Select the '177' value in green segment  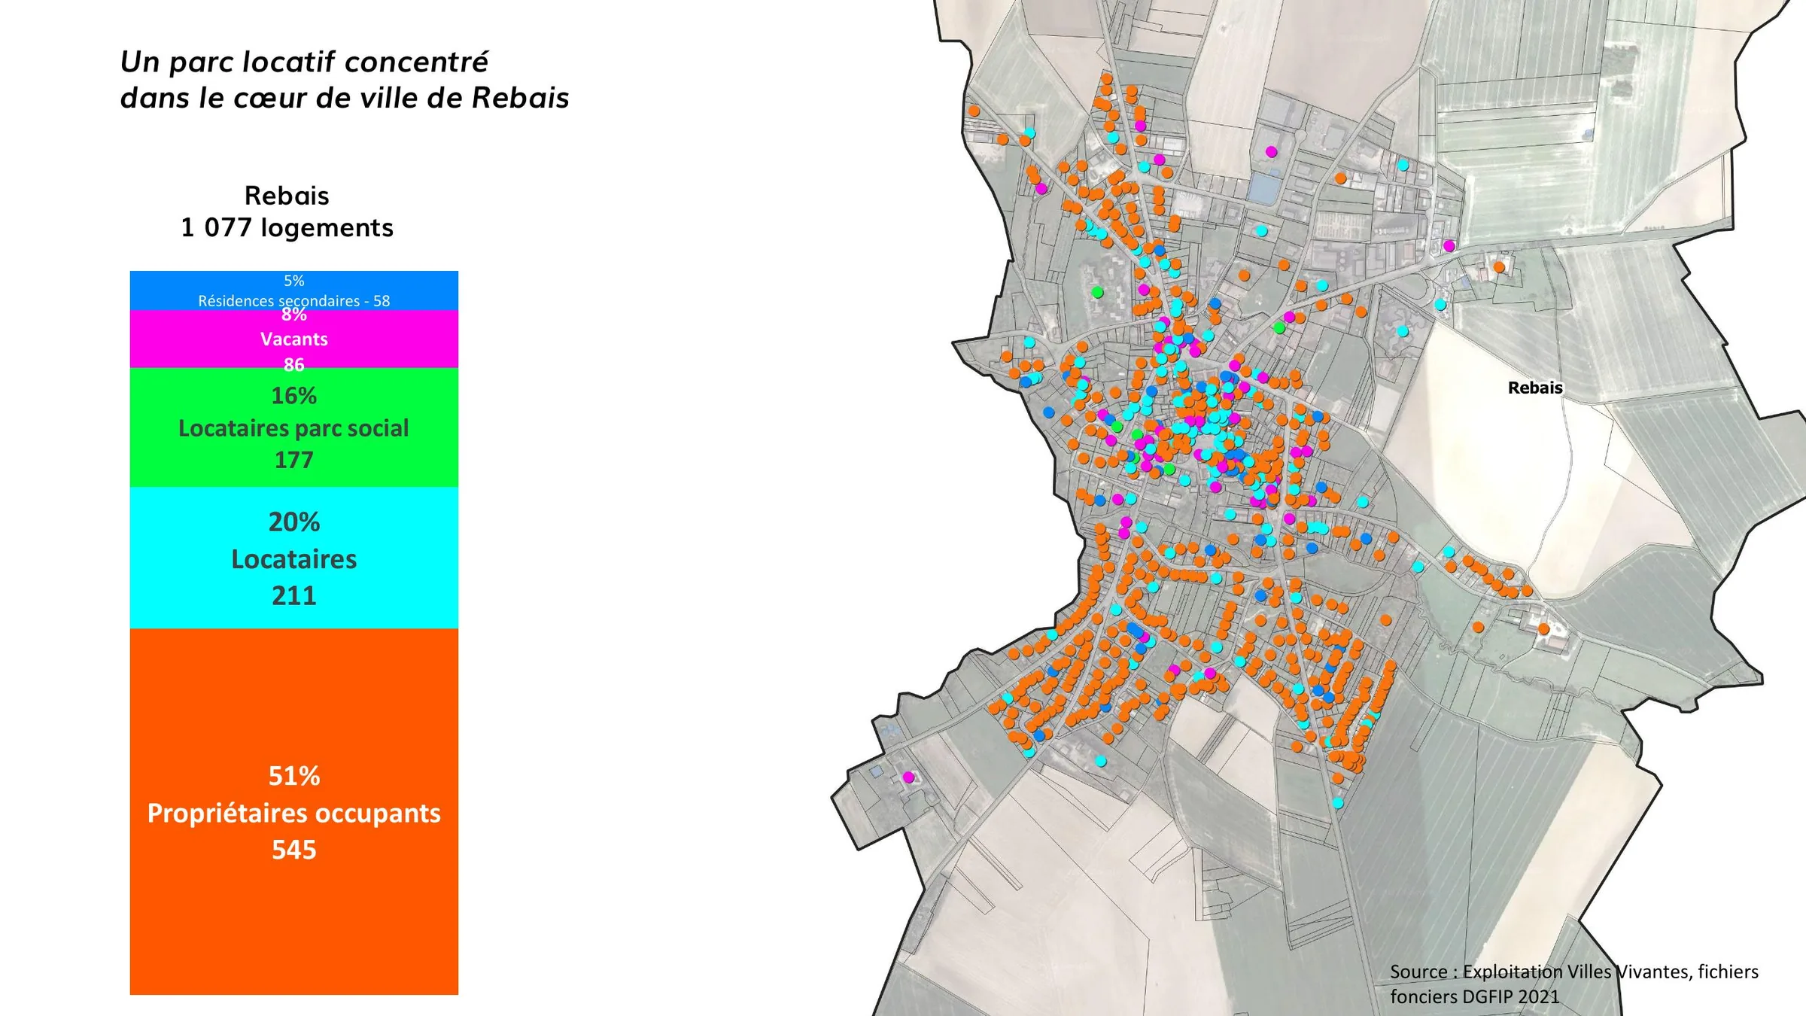tap(294, 459)
